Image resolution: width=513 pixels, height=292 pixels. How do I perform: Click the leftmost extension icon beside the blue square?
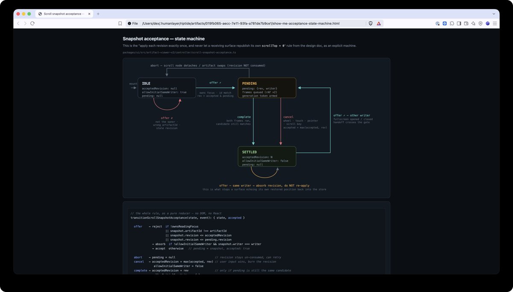point(438,23)
